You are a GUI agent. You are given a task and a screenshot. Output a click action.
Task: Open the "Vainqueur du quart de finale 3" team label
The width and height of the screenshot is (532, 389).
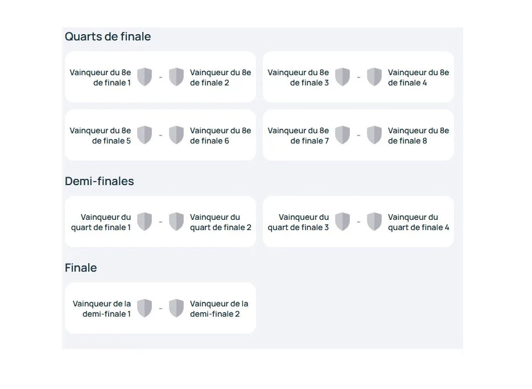coord(299,222)
